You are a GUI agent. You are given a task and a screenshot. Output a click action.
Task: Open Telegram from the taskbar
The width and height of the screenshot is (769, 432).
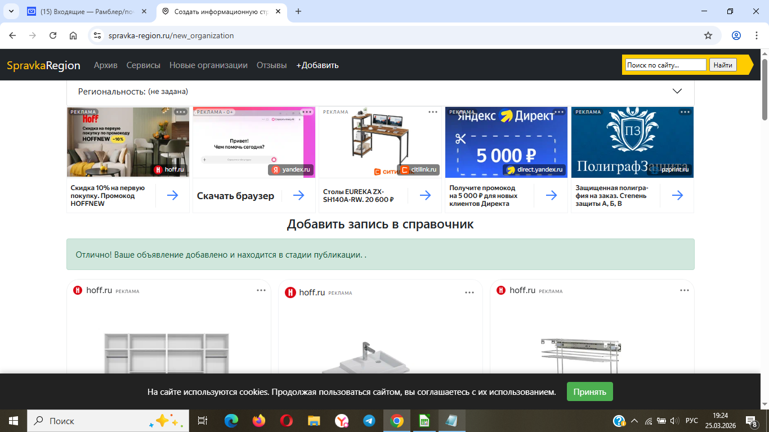369,421
